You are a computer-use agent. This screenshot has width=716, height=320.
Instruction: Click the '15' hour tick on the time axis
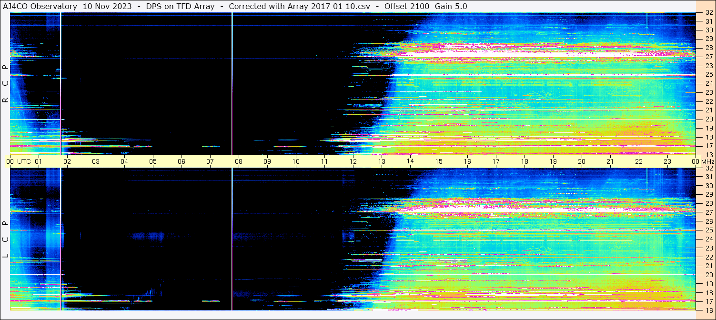pyautogui.click(x=439, y=161)
